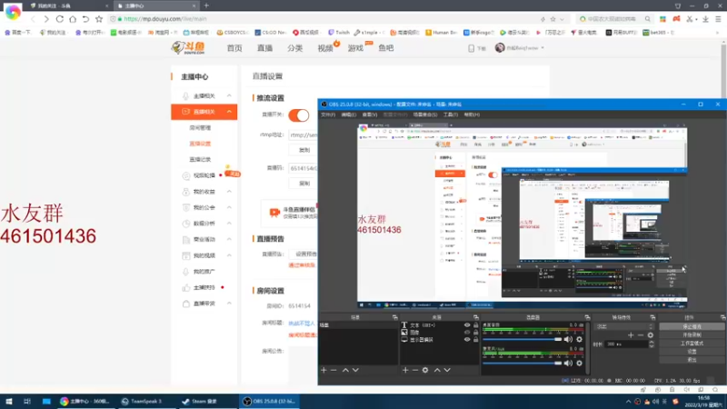Adjust the desktop audio volume slider
The image size is (727, 409).
(x=522, y=339)
